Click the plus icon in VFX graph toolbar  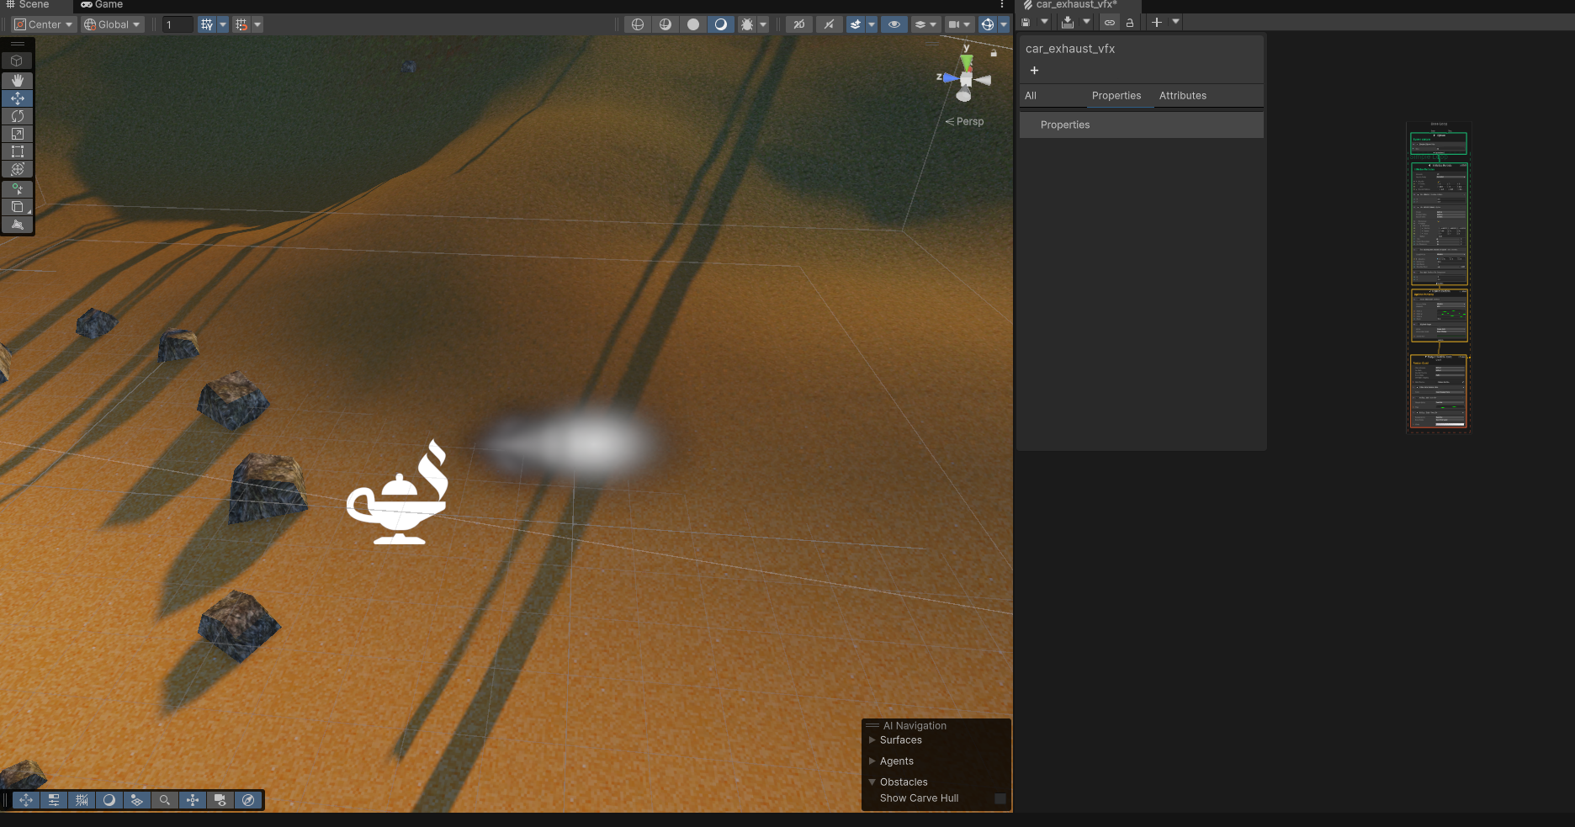point(1157,22)
